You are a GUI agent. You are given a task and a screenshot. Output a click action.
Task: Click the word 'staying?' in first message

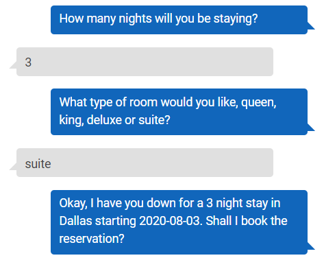[x=236, y=19]
